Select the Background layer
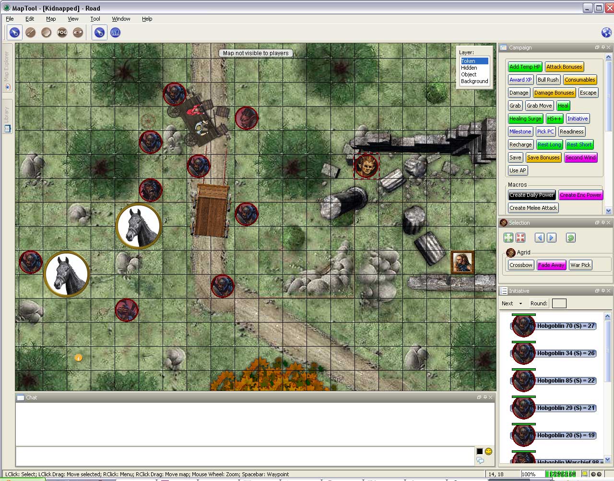Image resolution: width=614 pixels, height=481 pixels. (x=474, y=81)
